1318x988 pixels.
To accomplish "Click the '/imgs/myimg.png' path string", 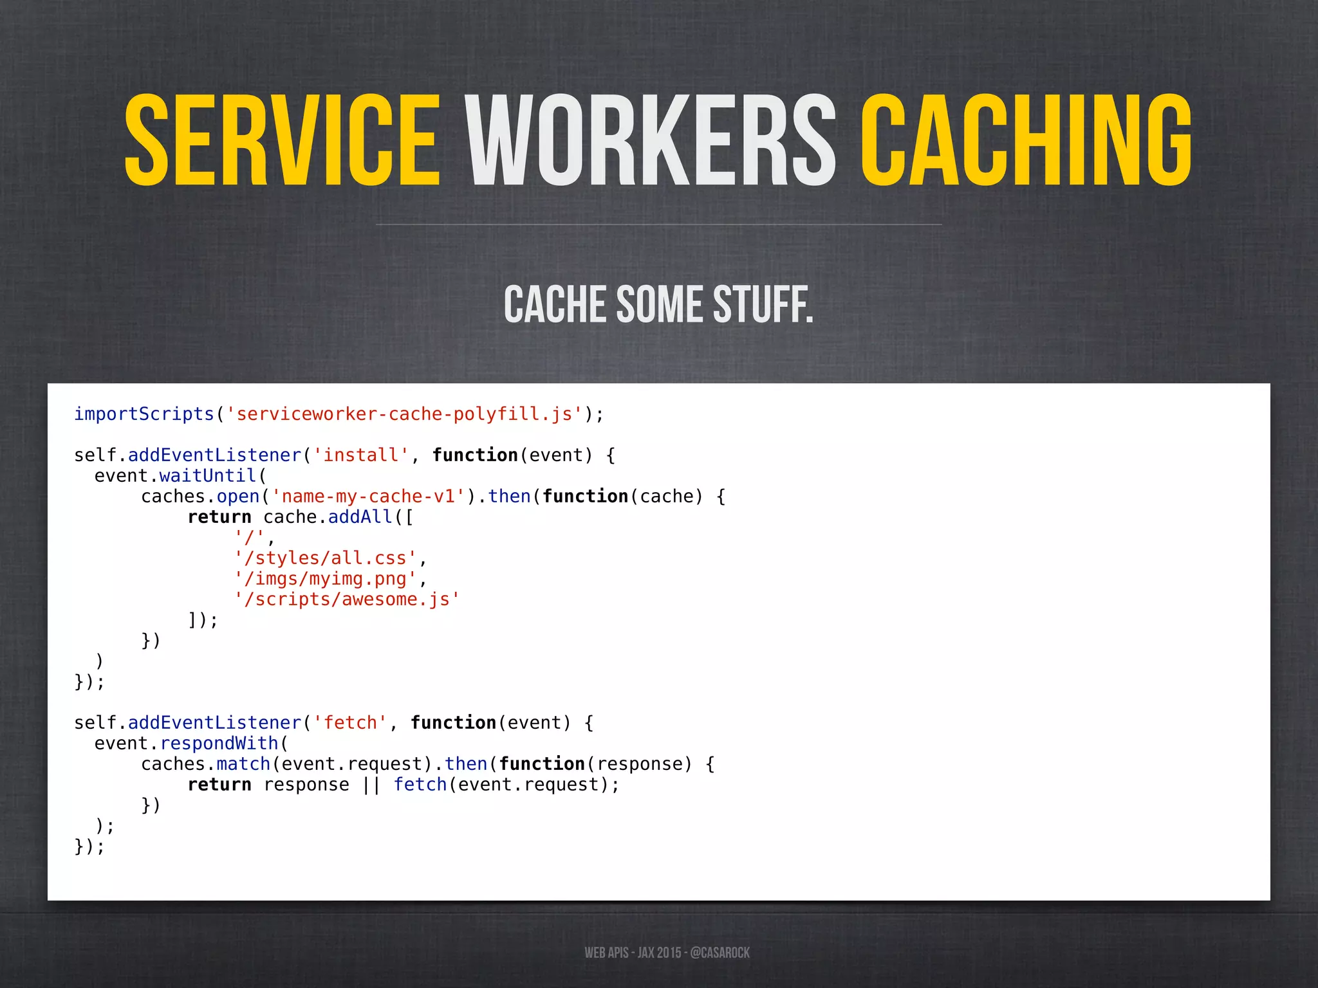I will [x=326, y=579].
